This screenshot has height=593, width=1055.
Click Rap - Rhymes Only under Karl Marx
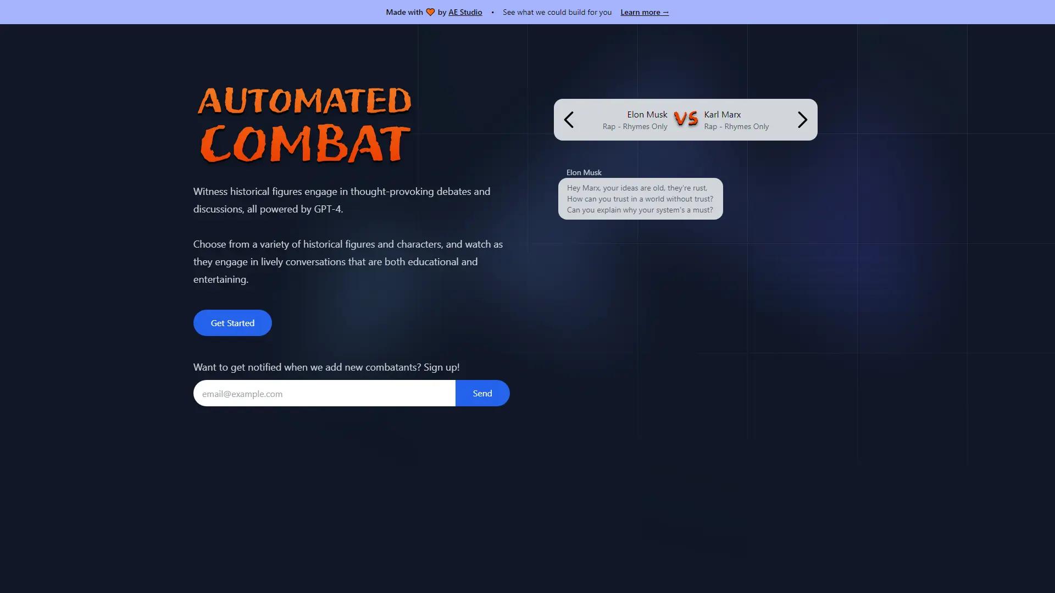736,126
